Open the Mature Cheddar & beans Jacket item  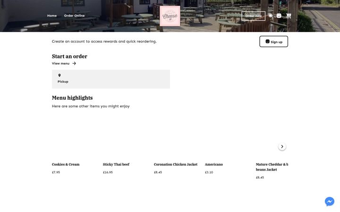272,167
